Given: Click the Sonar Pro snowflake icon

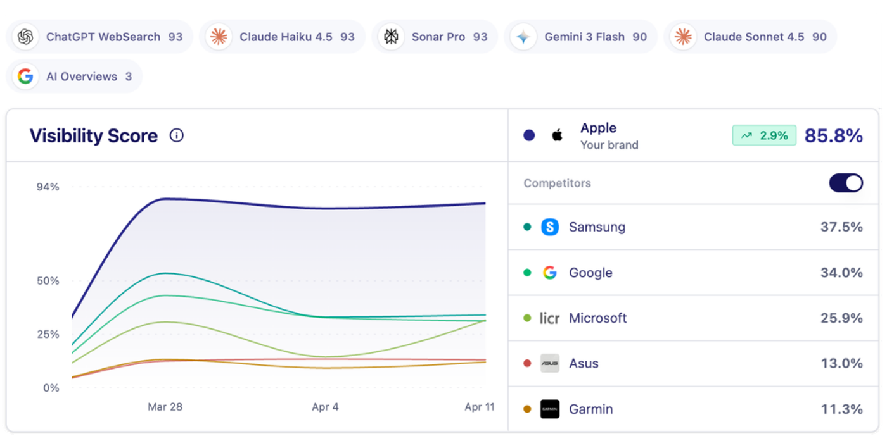Looking at the screenshot, I should [x=391, y=36].
